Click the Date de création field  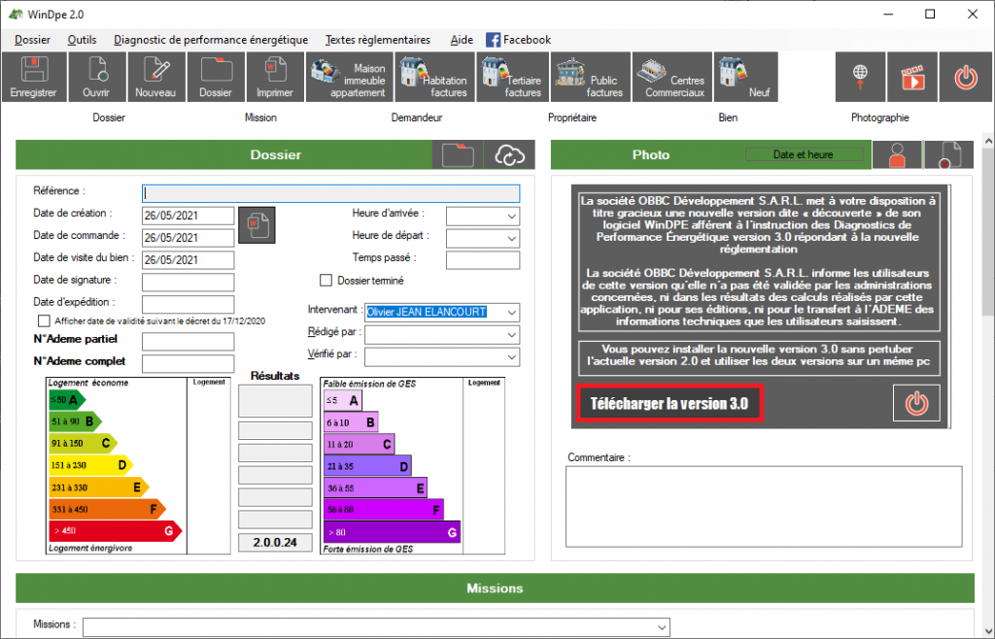(188, 216)
